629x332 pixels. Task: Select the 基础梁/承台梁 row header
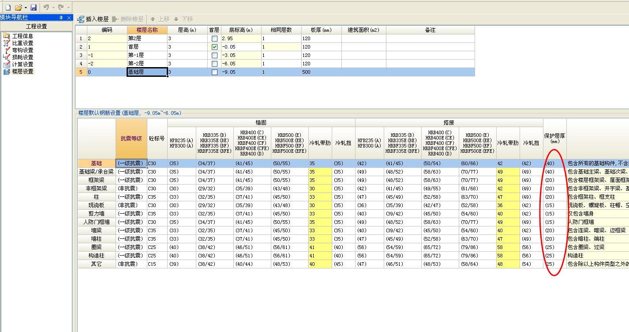click(x=97, y=172)
